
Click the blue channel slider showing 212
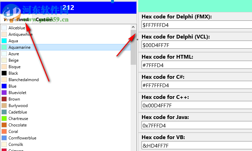point(68,7)
